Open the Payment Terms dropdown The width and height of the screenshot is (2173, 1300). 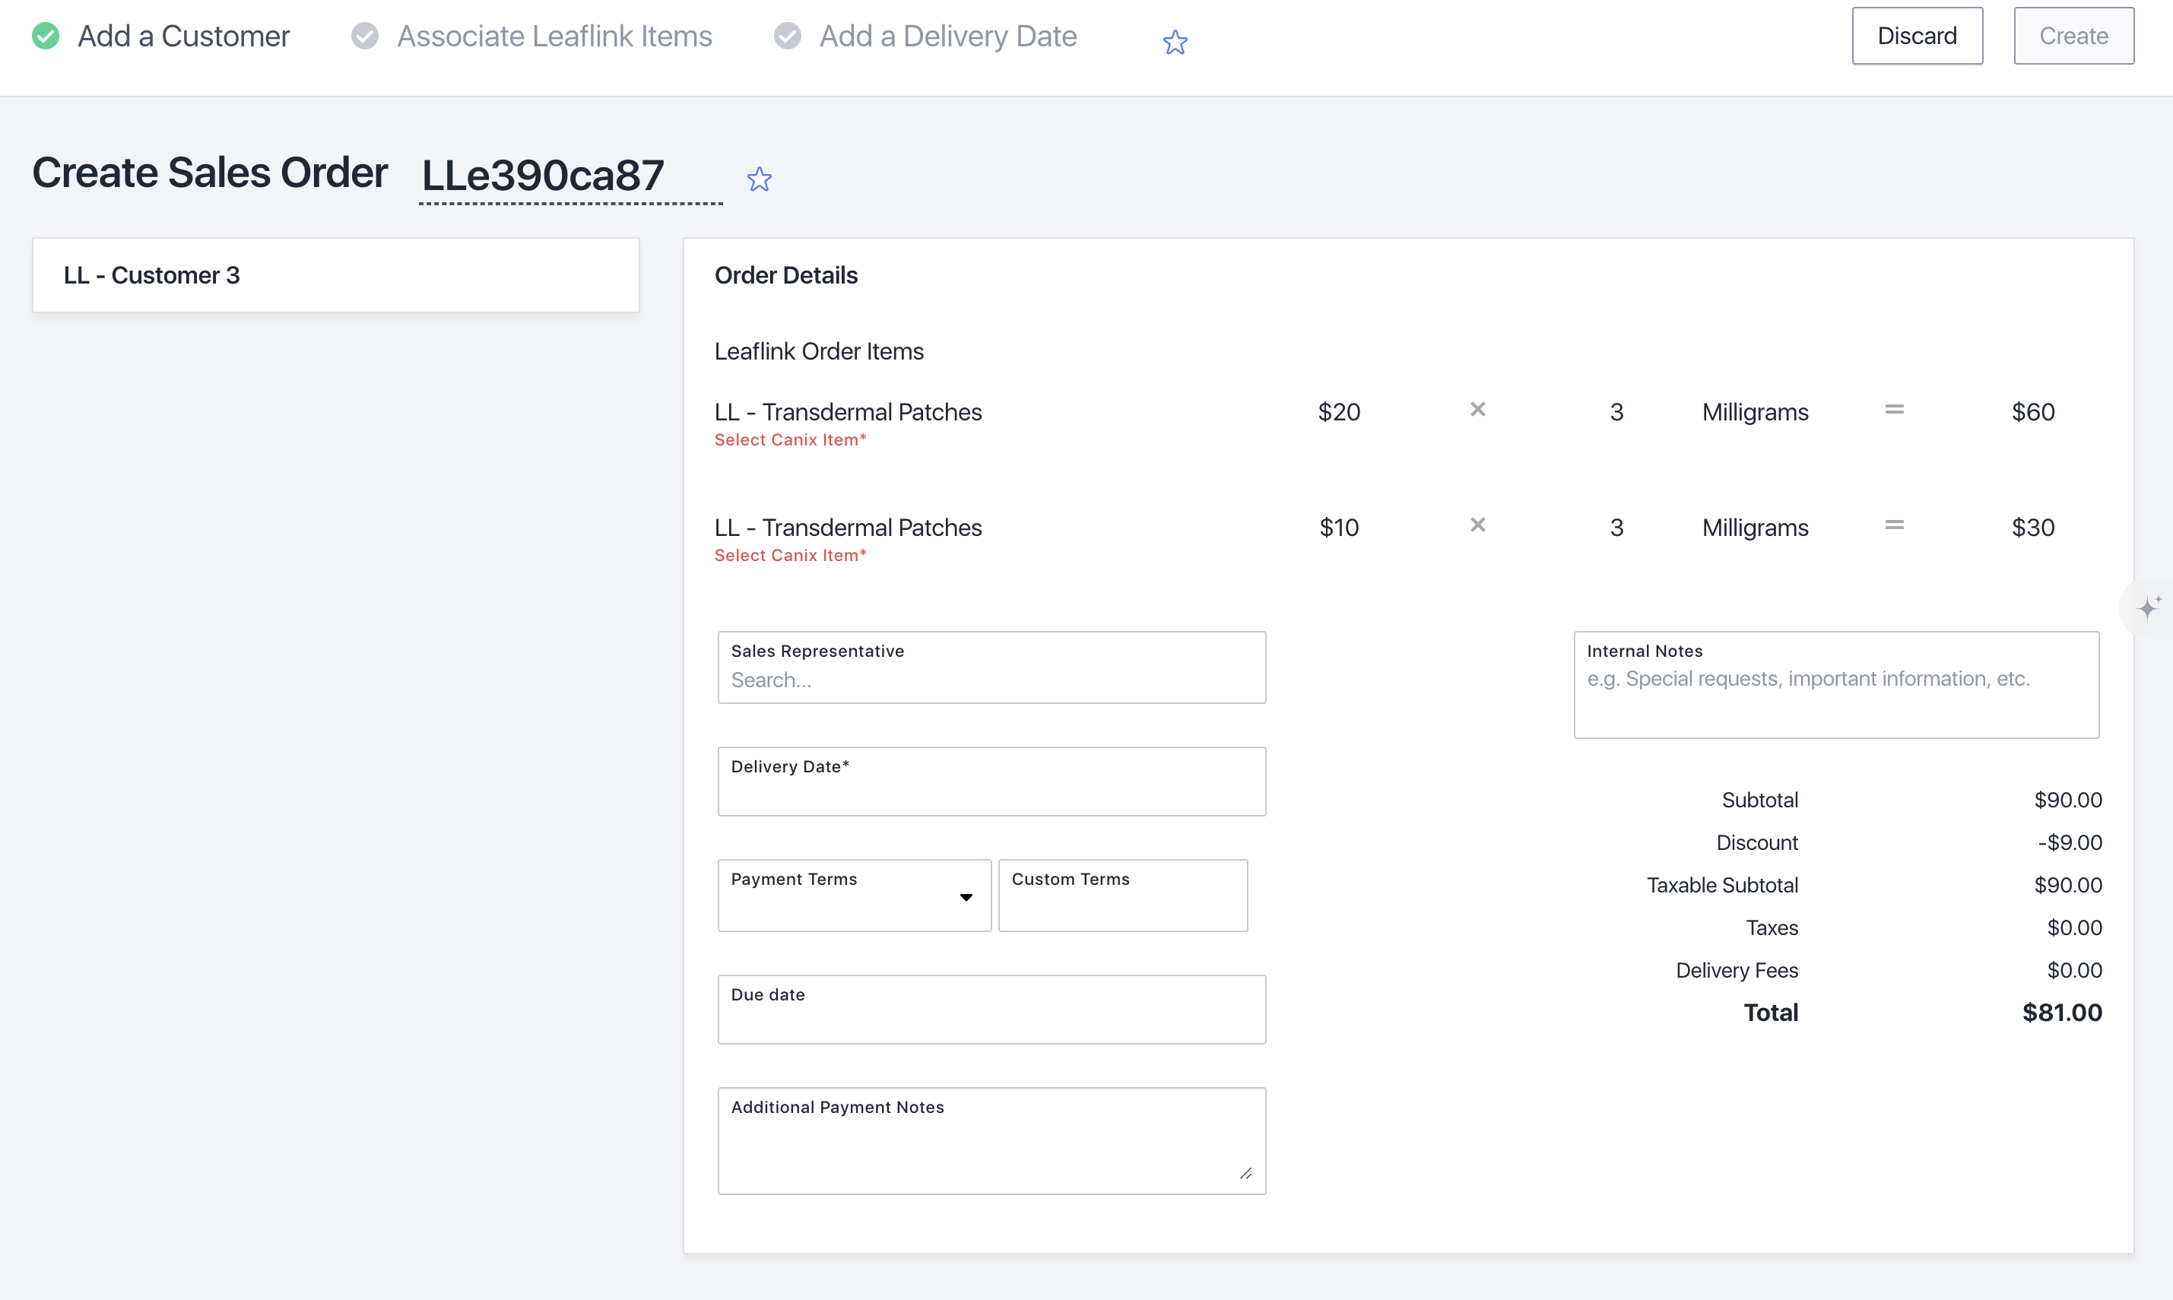pos(854,896)
